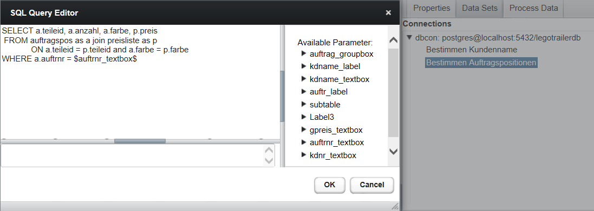Collapse the dbcon connection tree node
Viewport: 594px width, 211px height.
tap(409, 38)
